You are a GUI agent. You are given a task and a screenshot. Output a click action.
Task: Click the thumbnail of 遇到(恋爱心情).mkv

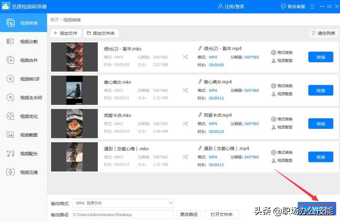point(74,157)
